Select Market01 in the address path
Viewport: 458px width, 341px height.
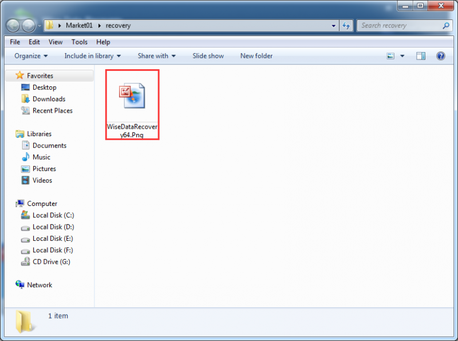tap(79, 25)
